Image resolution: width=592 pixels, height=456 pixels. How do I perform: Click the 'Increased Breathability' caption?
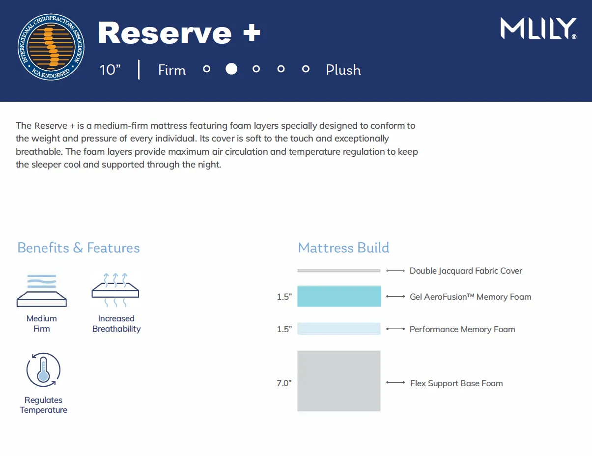(116, 324)
